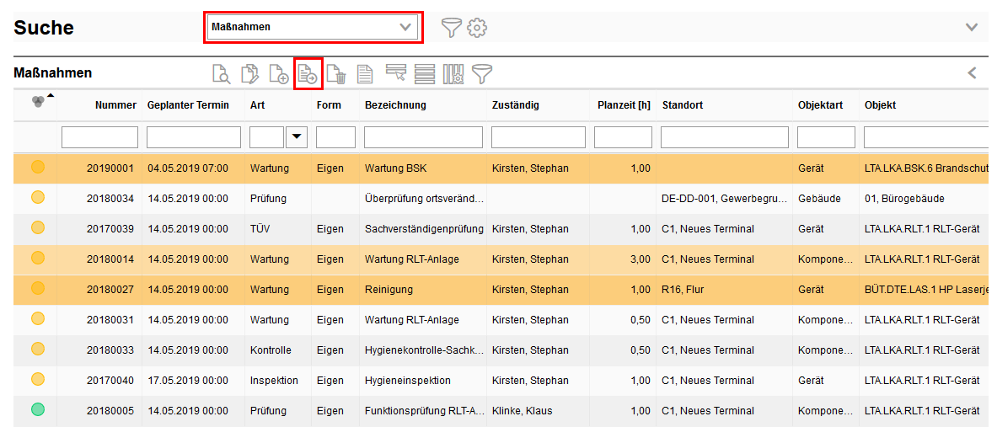Click the funnel icon beside Suche dropdown
The width and height of the screenshot is (997, 427).
tap(453, 28)
